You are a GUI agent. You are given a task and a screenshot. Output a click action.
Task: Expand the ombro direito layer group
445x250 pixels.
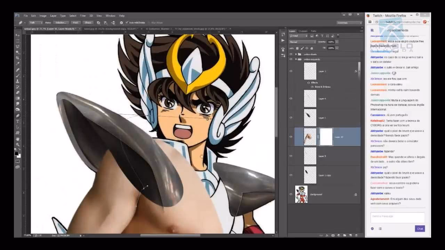(296, 54)
